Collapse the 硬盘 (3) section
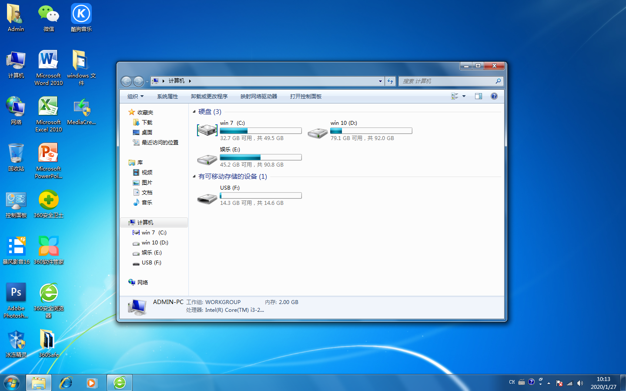The image size is (626, 391). tap(194, 112)
